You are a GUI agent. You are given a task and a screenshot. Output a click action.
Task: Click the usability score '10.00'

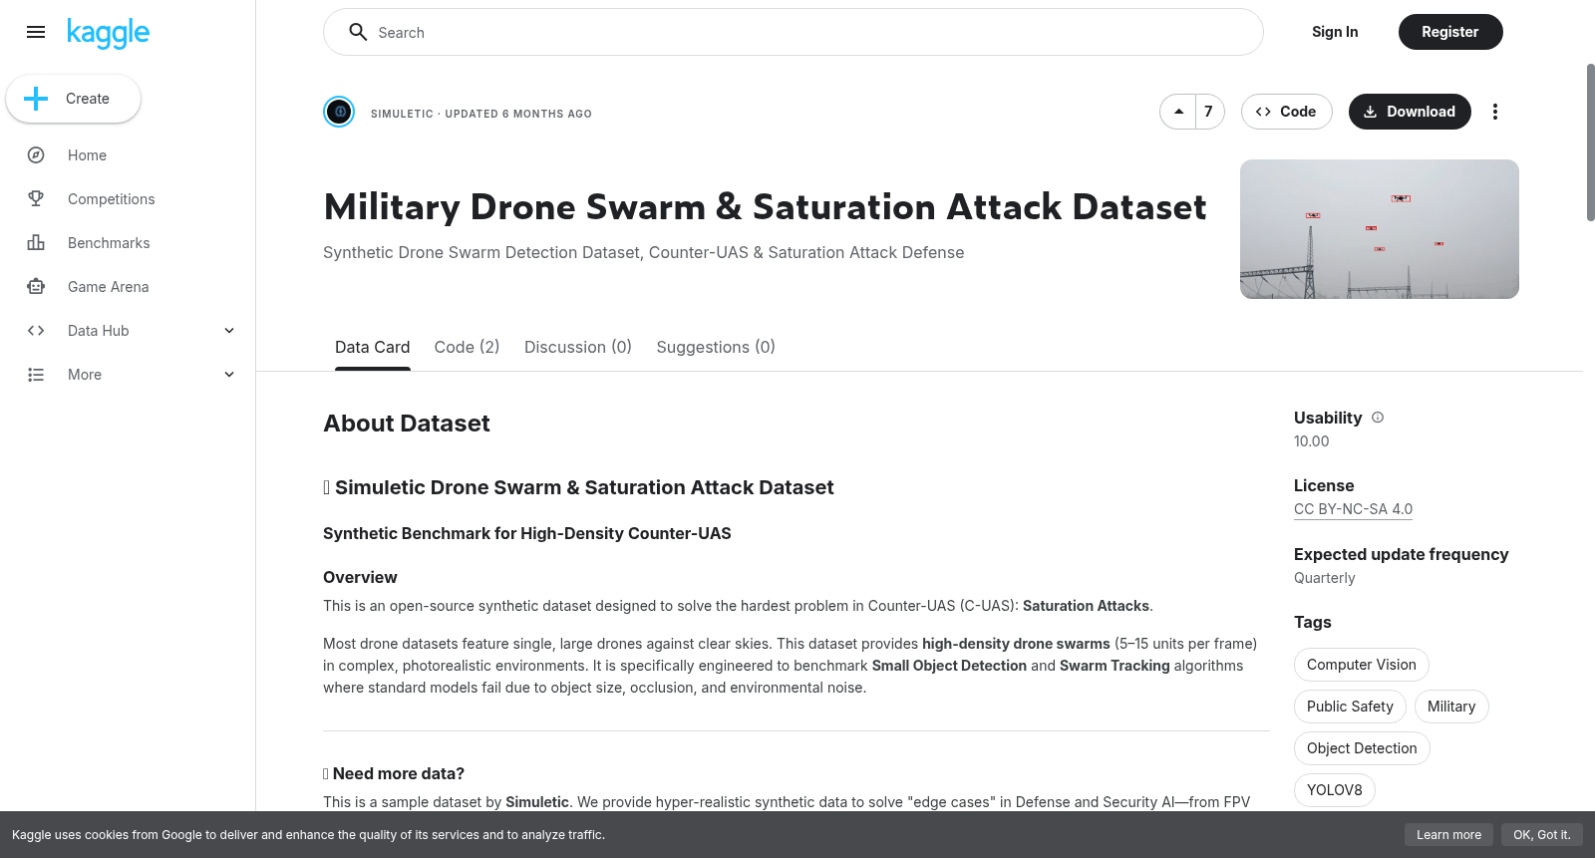click(1311, 441)
